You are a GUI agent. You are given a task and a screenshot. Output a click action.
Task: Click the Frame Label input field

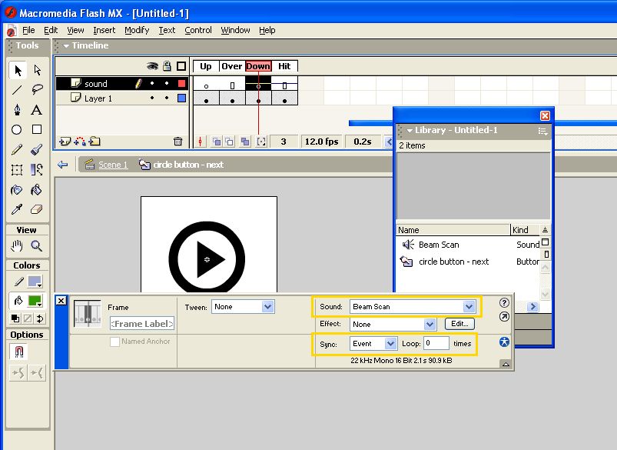coord(142,324)
